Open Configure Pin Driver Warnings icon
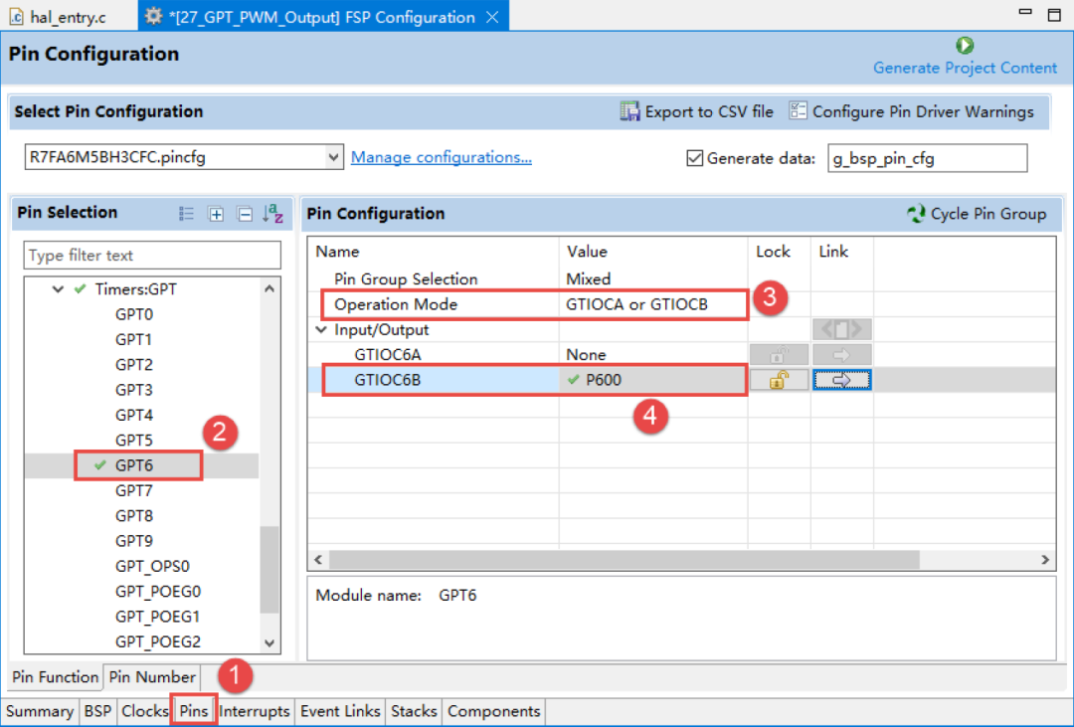This screenshot has height=727, width=1074. 798,111
